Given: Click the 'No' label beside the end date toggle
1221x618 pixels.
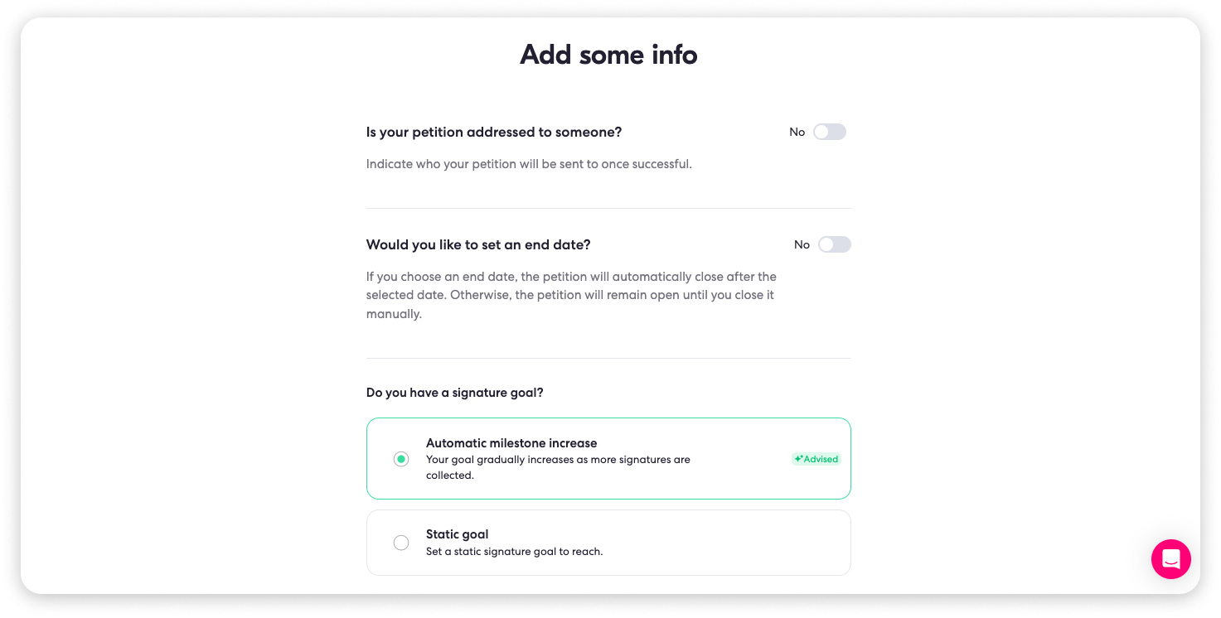Looking at the screenshot, I should coord(802,244).
